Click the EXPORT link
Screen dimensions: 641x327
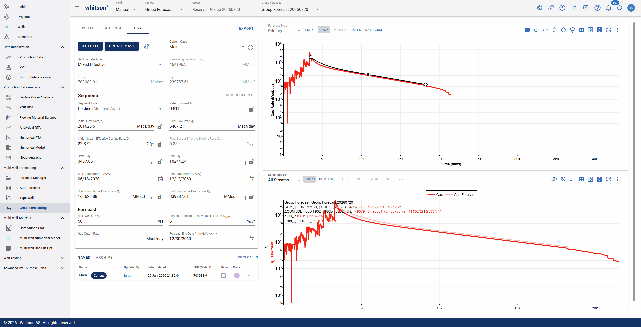(x=246, y=28)
